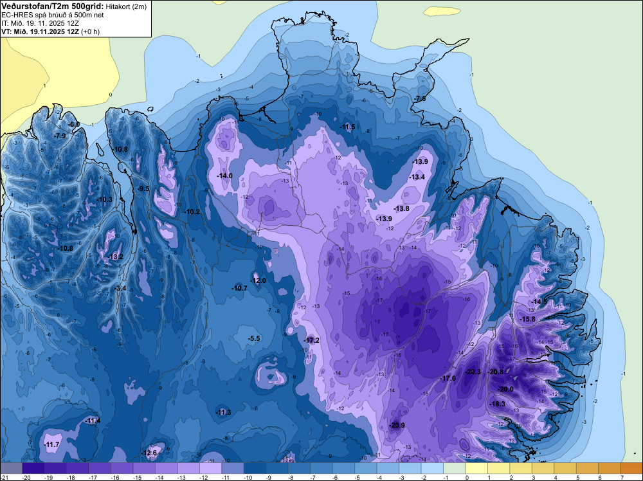Click the -6.0 temperature reading
The height and width of the screenshot is (481, 643).
[73, 125]
